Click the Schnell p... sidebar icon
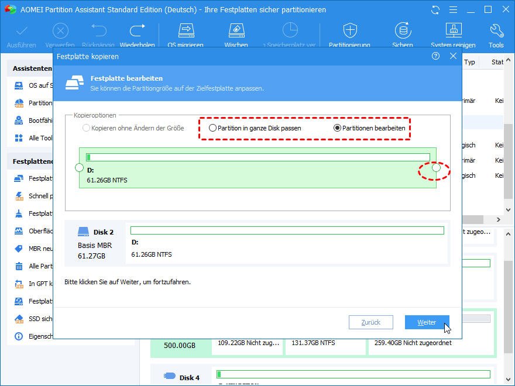515x386 pixels. [19, 196]
